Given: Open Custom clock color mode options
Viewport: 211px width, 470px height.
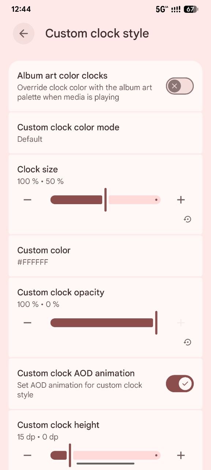Looking at the screenshot, I should coord(105,133).
